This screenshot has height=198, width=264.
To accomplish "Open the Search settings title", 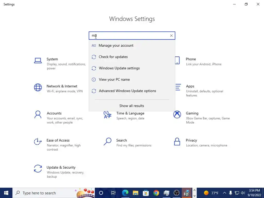I will click(x=122, y=140).
